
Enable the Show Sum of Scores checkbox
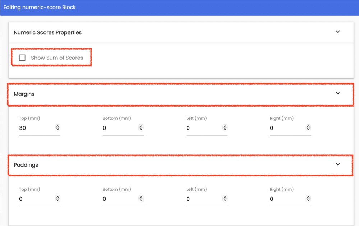[22, 58]
